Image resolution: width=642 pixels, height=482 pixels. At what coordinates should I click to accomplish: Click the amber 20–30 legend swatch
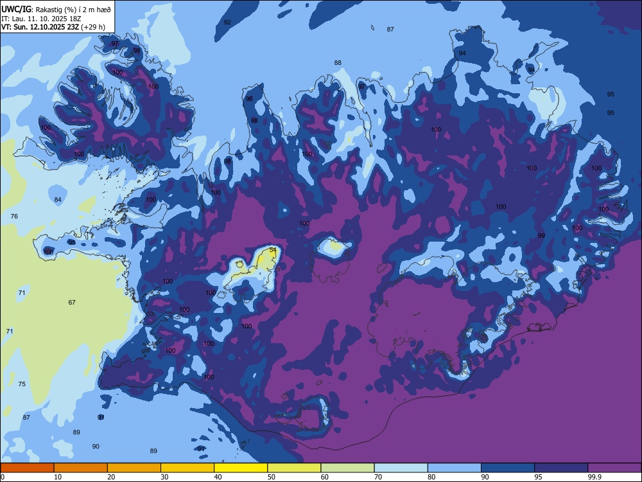(134, 468)
